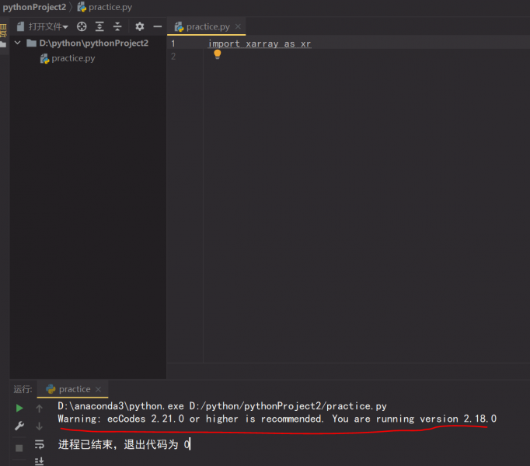Click the Select Opened File locate icon
This screenshot has width=530, height=466.
point(82,26)
